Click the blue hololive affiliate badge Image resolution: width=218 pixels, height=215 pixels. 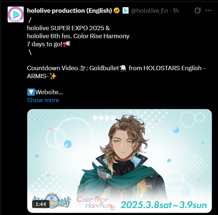click(x=126, y=11)
